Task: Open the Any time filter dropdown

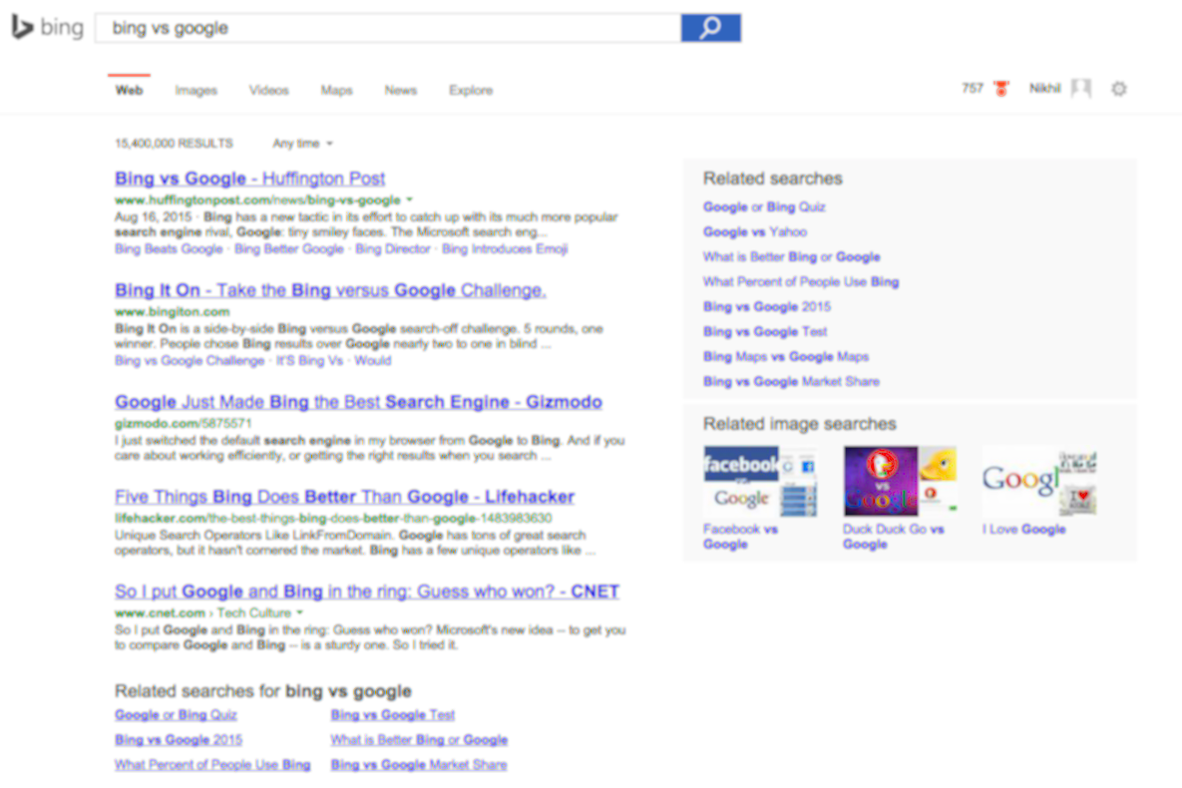Action: click(302, 144)
